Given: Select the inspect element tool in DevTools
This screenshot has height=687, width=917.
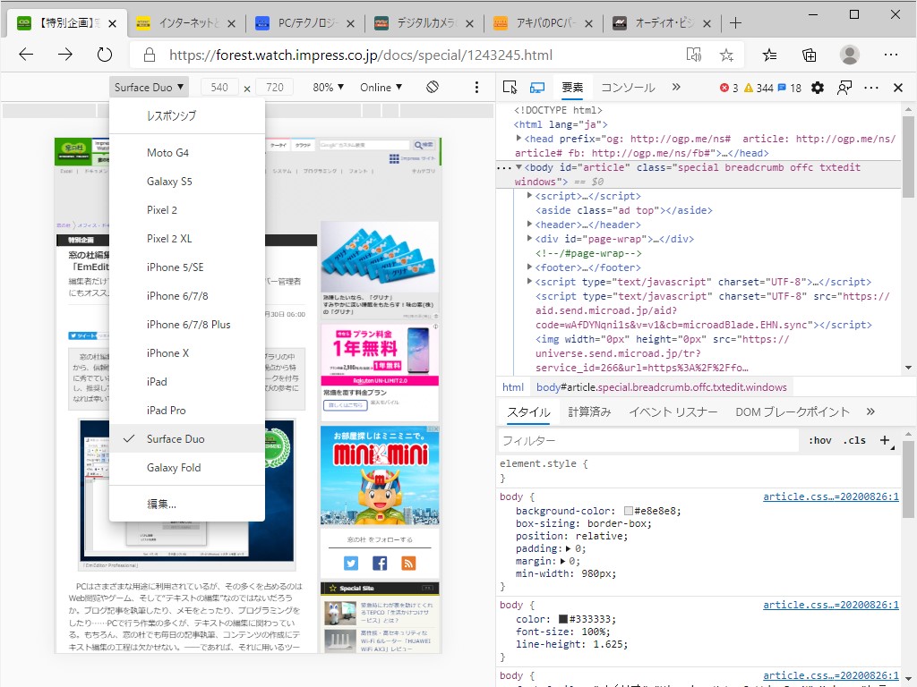Looking at the screenshot, I should pyautogui.click(x=510, y=87).
